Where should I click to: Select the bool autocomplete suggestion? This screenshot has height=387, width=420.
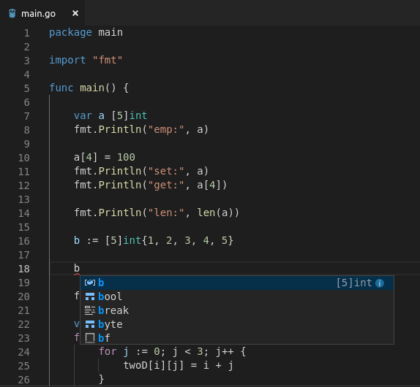tap(237, 296)
